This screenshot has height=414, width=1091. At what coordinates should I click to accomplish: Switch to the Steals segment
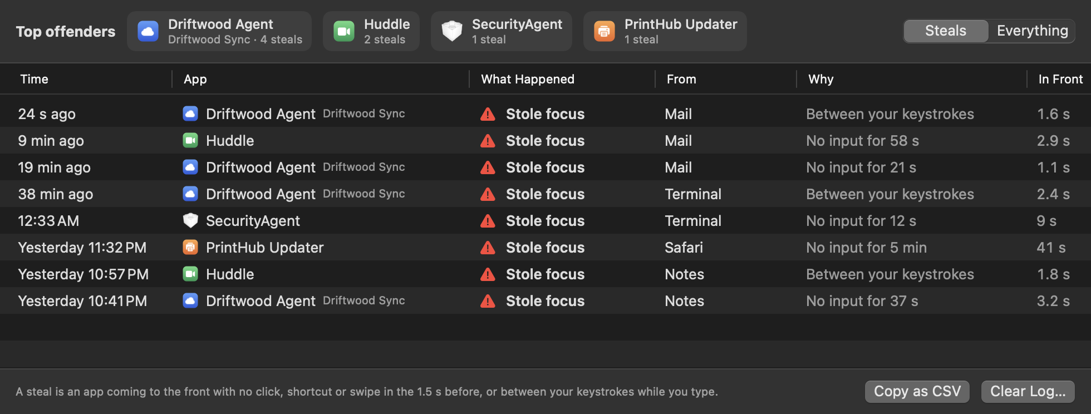pyautogui.click(x=946, y=31)
